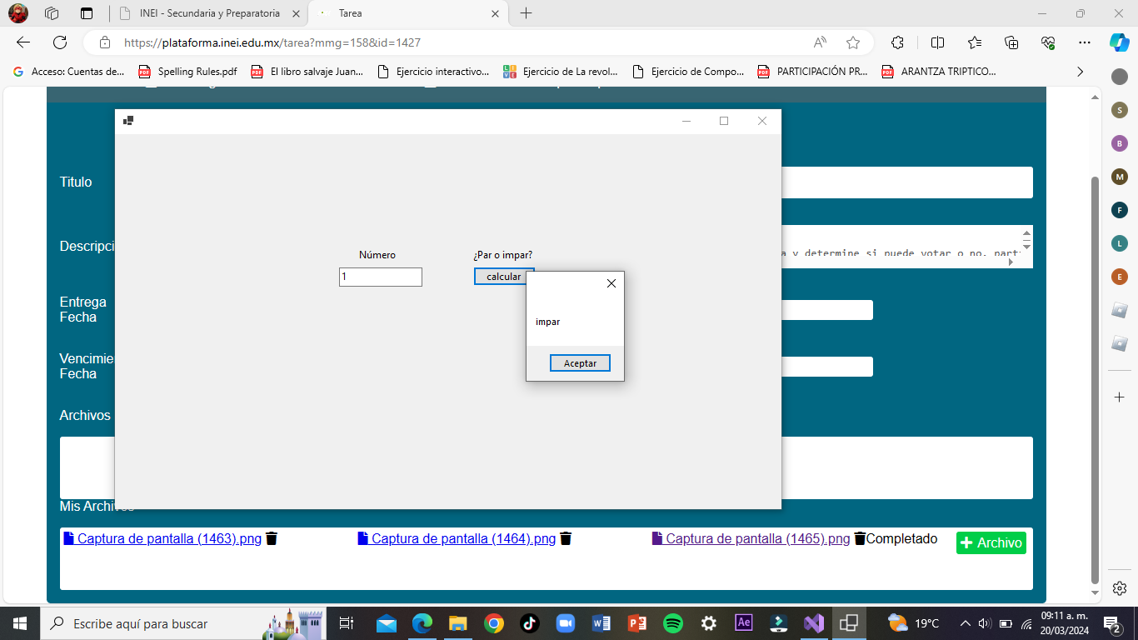Click the green Archivo add button
The width and height of the screenshot is (1138, 640).
coord(991,542)
